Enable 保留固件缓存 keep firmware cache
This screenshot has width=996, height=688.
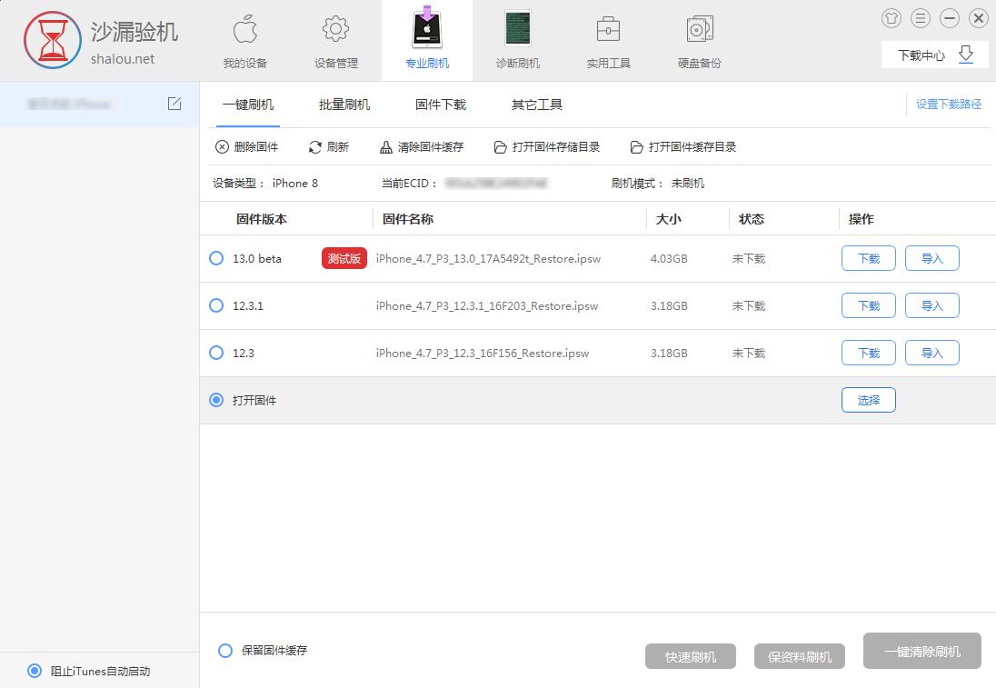(224, 650)
